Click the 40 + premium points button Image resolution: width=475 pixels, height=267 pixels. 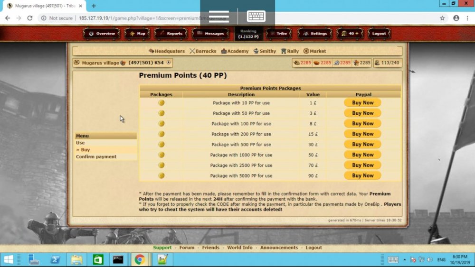(350, 34)
